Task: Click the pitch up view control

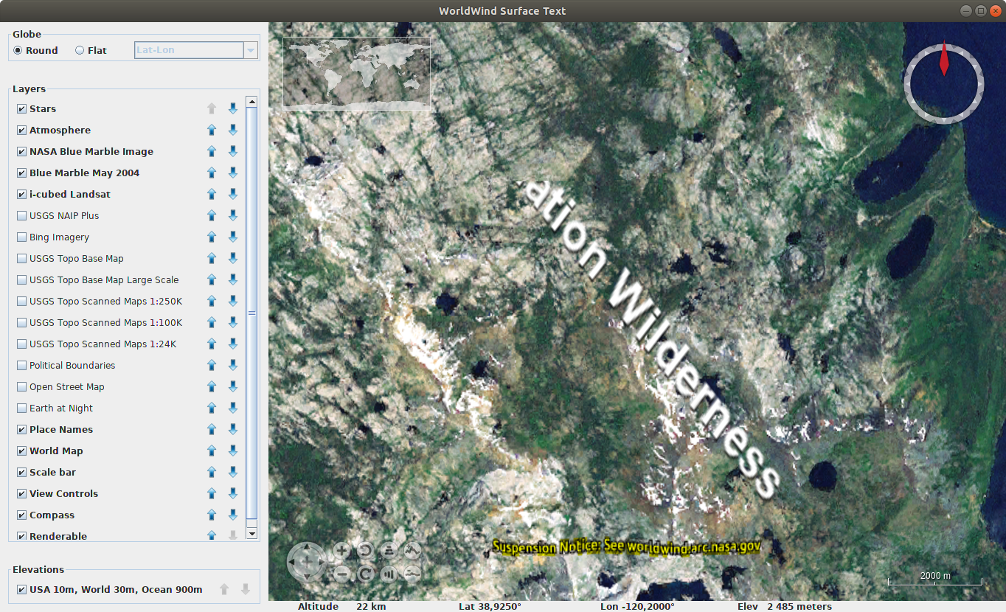Action: (389, 550)
